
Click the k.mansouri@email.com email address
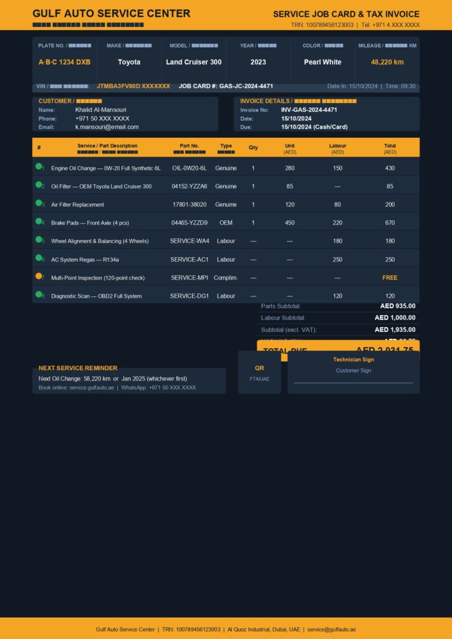coord(107,127)
